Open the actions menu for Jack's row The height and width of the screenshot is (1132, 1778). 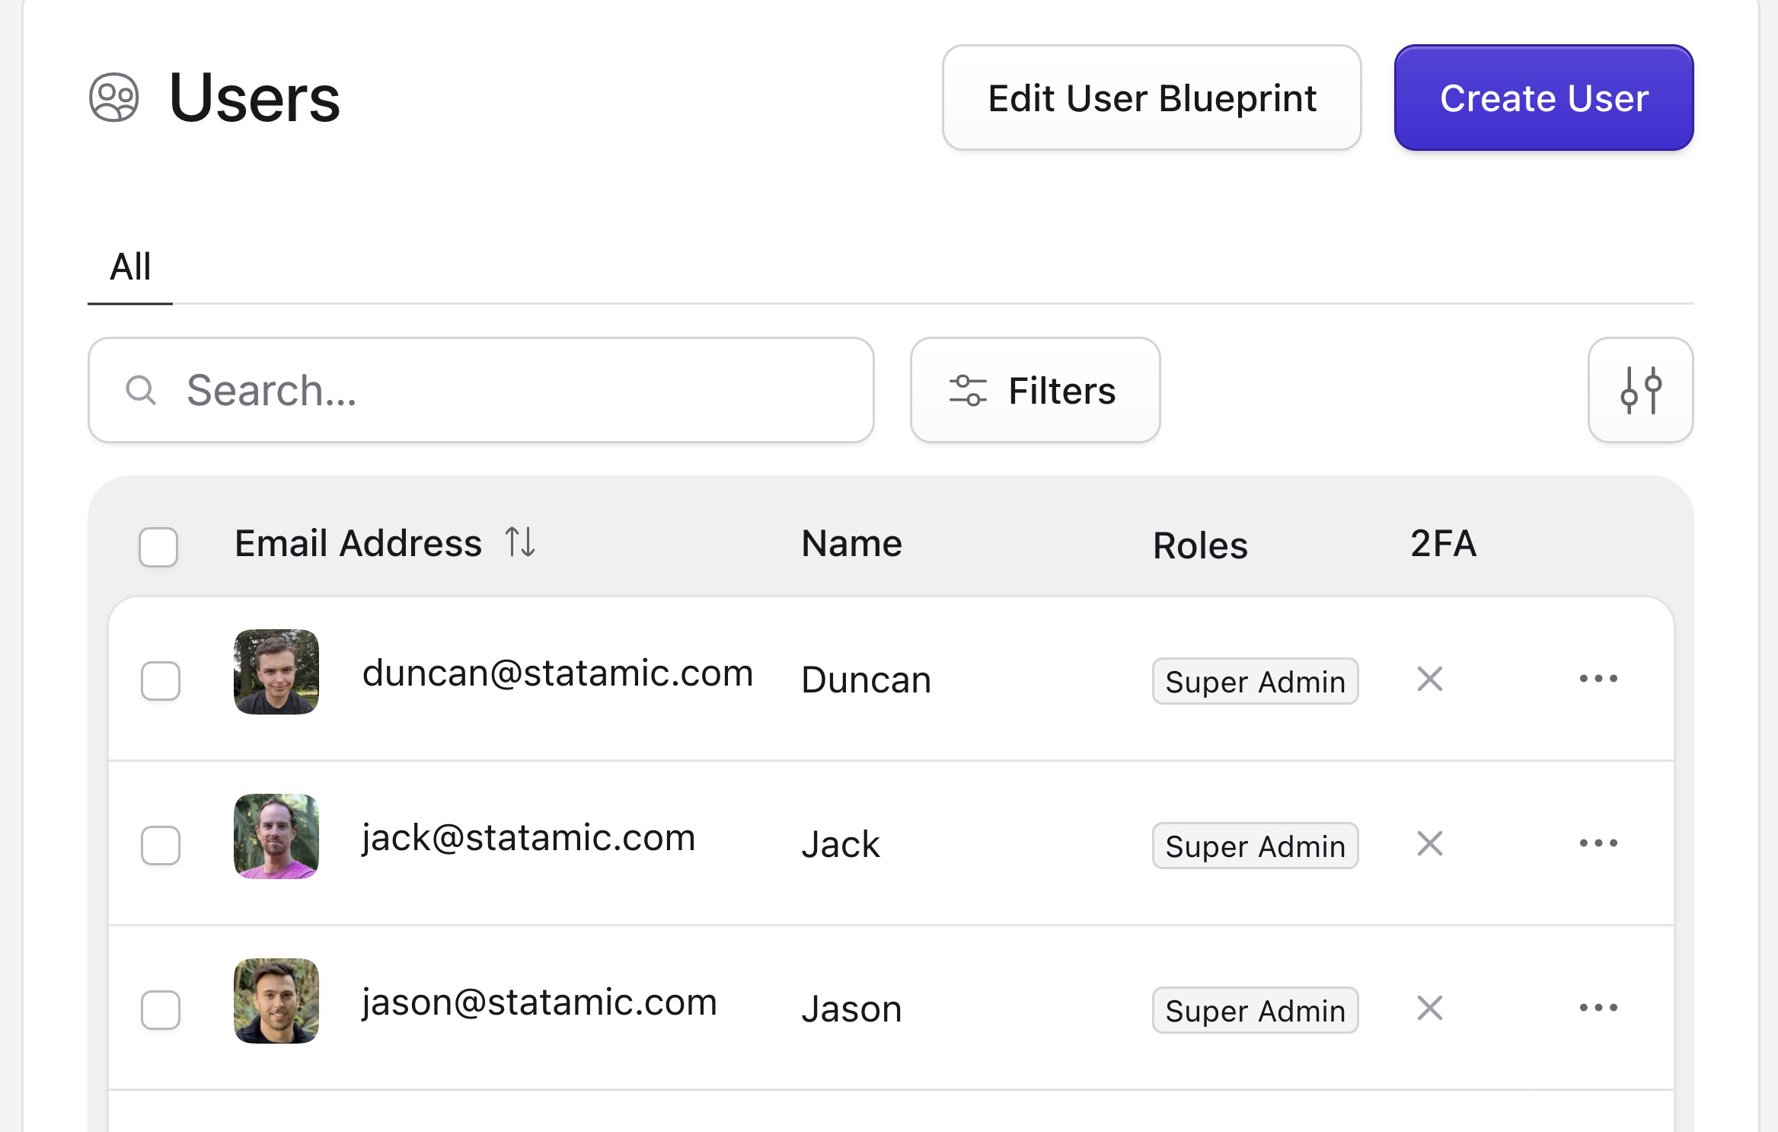coord(1598,843)
